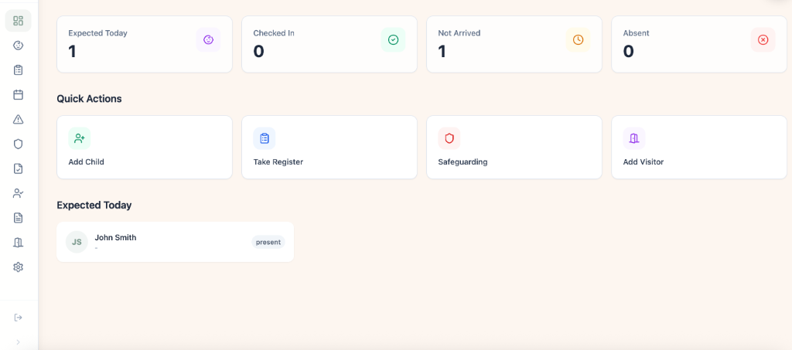
Task: Click the purple baby icon on Expected Today card
Action: [208, 40]
